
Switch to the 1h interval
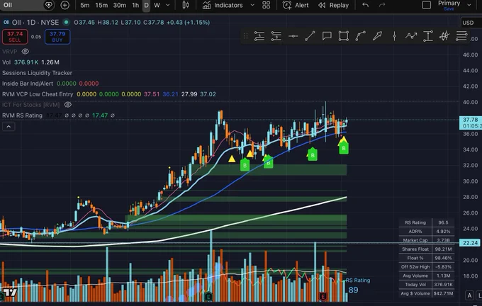tap(135, 5)
